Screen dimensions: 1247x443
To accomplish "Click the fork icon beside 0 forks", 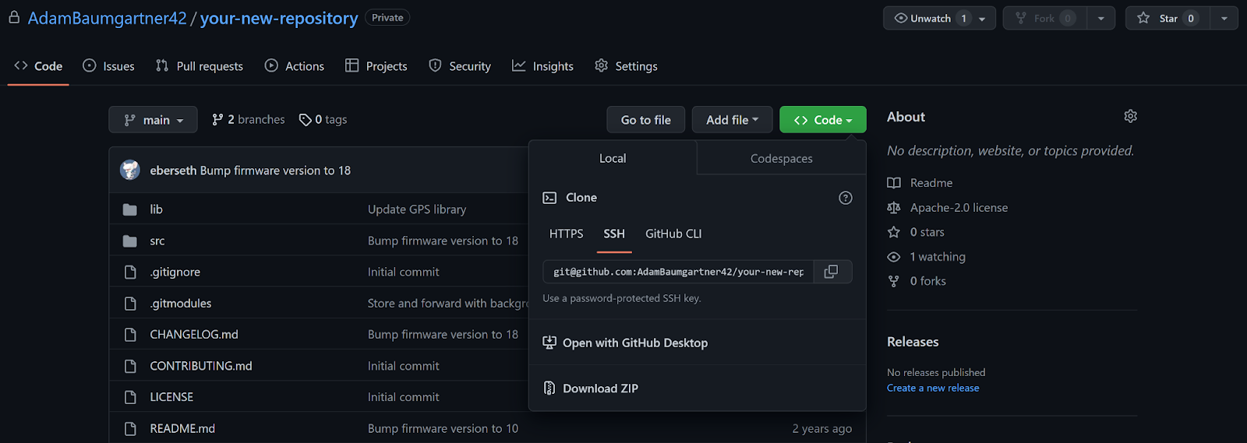I will click(x=894, y=281).
